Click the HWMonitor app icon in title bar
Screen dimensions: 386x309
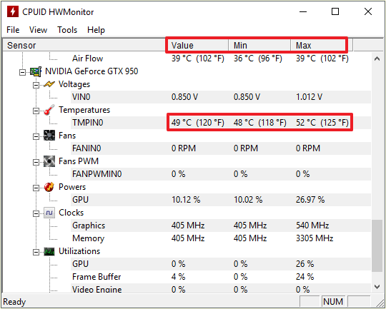[13, 11]
